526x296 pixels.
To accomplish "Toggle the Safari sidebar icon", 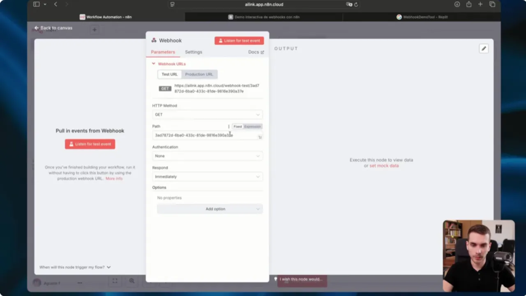I will tap(36, 5).
